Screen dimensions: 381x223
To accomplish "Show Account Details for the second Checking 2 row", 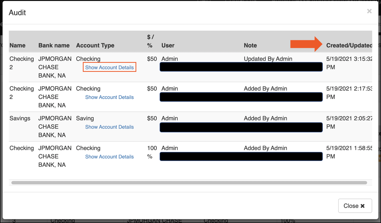I will [109, 97].
